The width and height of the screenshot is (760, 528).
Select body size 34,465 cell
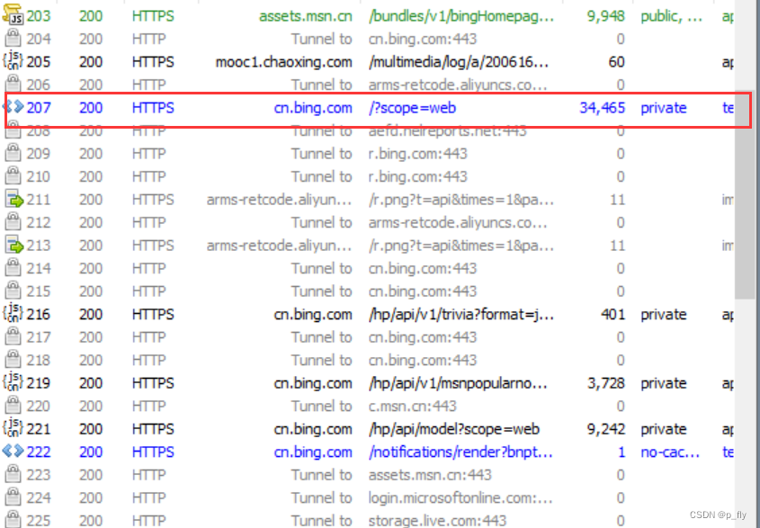(x=602, y=108)
